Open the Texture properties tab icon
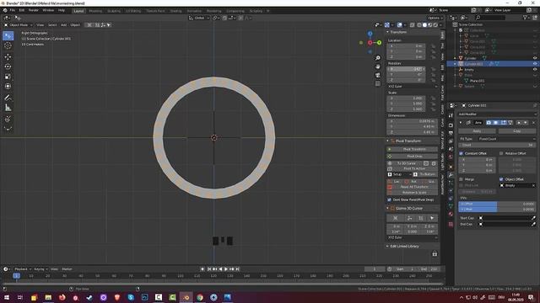The image size is (540, 303). coord(451,225)
